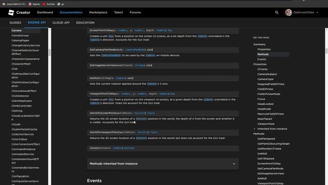The image size is (328, 185).
Task: Open CharacterMesh sidebar entry
Action: 21,64
